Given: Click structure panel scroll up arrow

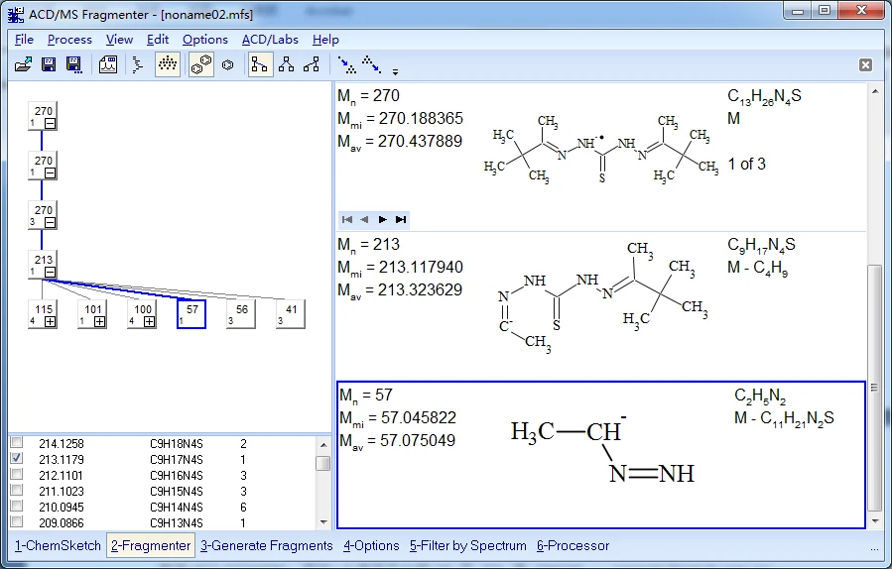Looking at the screenshot, I should [874, 91].
